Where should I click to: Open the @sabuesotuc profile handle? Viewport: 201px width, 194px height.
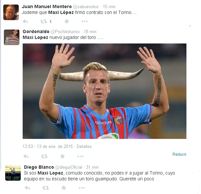pyautogui.click(x=86, y=7)
